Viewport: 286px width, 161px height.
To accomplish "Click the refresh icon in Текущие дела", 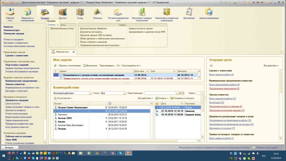I will tap(211, 65).
